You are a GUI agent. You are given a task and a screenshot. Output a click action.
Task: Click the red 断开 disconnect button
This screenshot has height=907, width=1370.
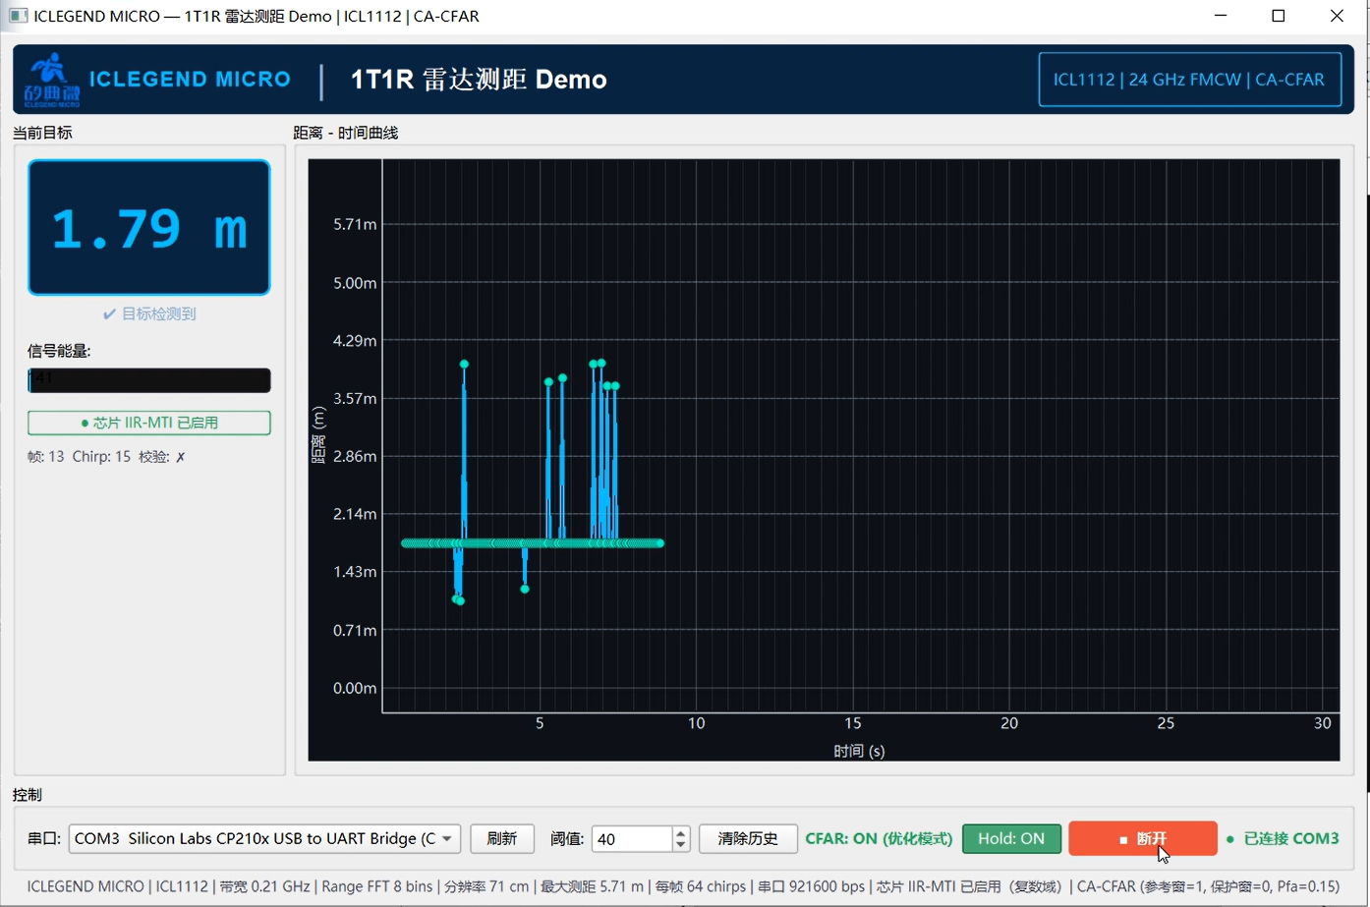tap(1143, 839)
